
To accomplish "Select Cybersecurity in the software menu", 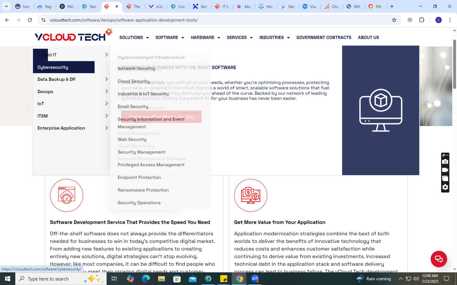I will pos(64,67).
